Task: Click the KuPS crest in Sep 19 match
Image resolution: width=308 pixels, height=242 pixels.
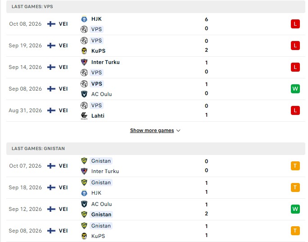Action: click(84, 51)
